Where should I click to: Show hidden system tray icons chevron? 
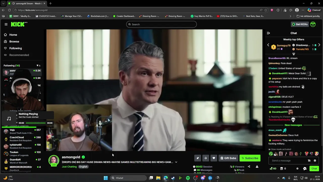pyautogui.click(x=278, y=178)
